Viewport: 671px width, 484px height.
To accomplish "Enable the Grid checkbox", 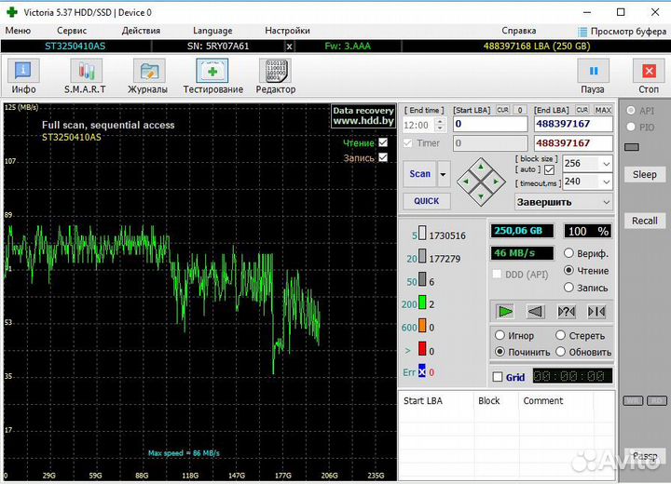I will pyautogui.click(x=498, y=377).
